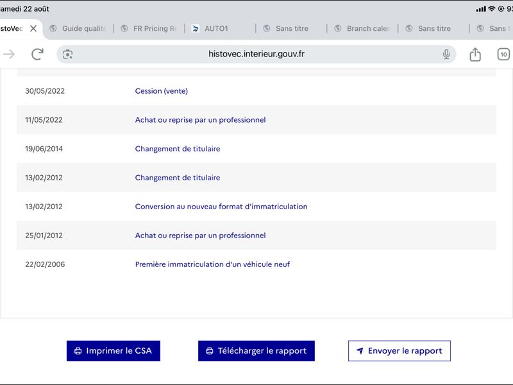Image resolution: width=513 pixels, height=385 pixels.
Task: Open the camera search icon in address bar
Action: (x=68, y=54)
